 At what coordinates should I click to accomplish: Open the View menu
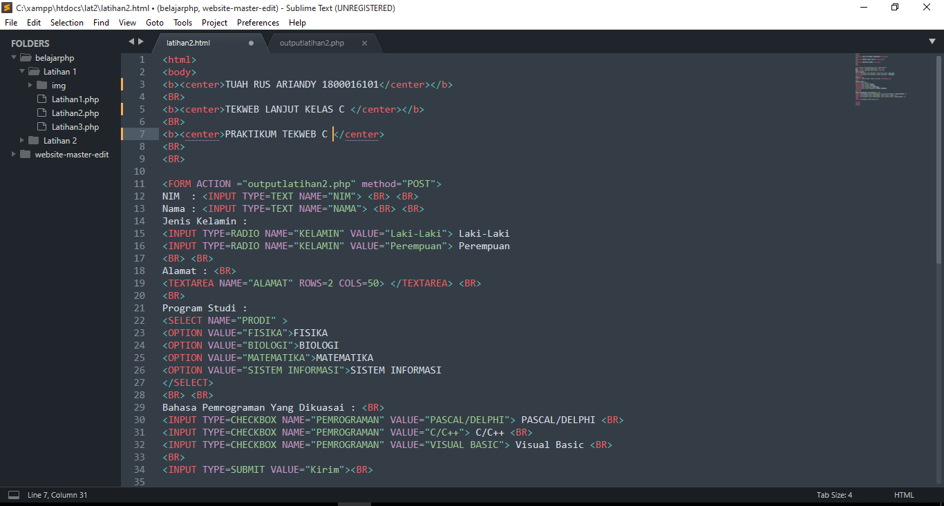coord(127,23)
